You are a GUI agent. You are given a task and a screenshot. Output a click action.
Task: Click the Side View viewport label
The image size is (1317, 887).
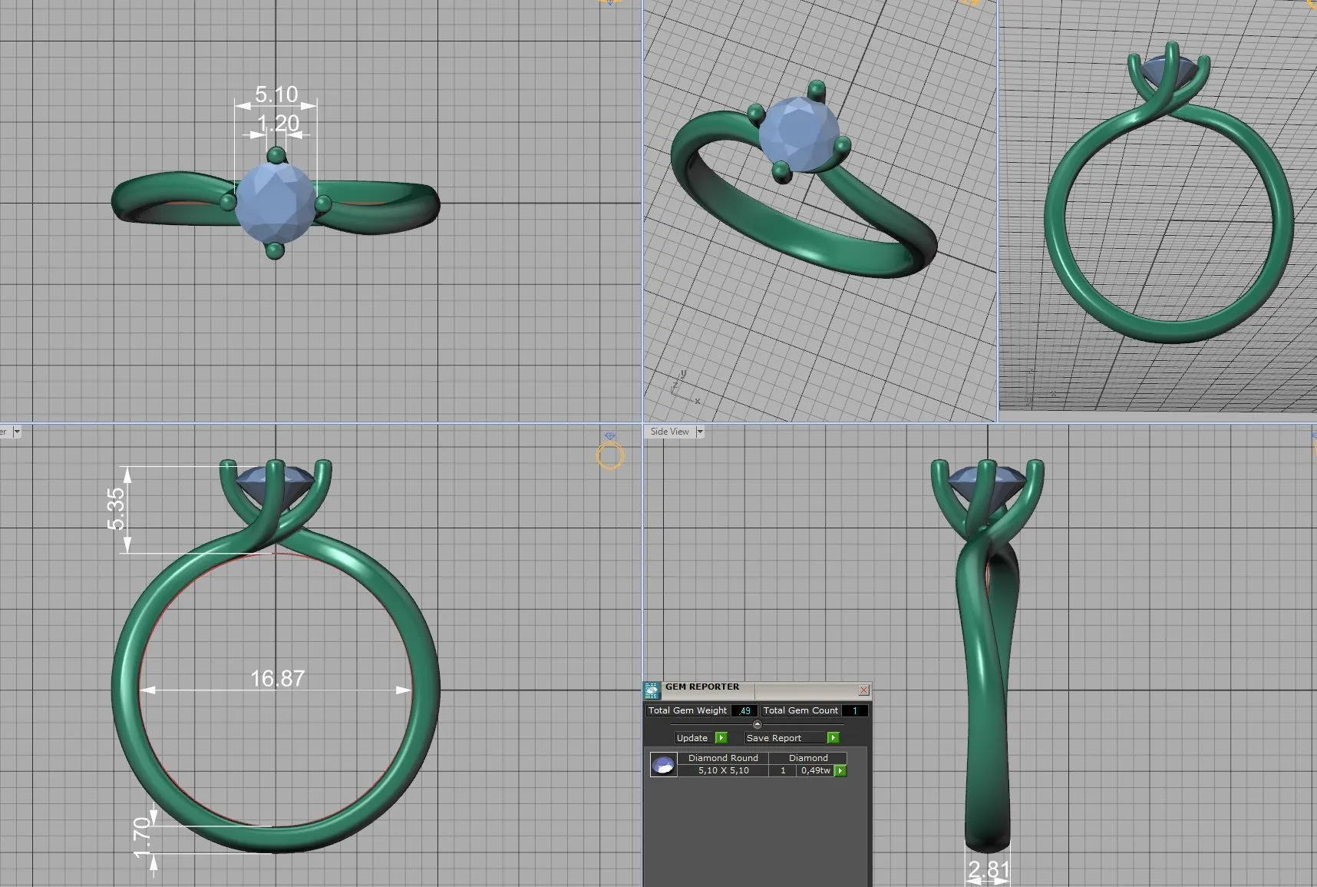pos(669,432)
